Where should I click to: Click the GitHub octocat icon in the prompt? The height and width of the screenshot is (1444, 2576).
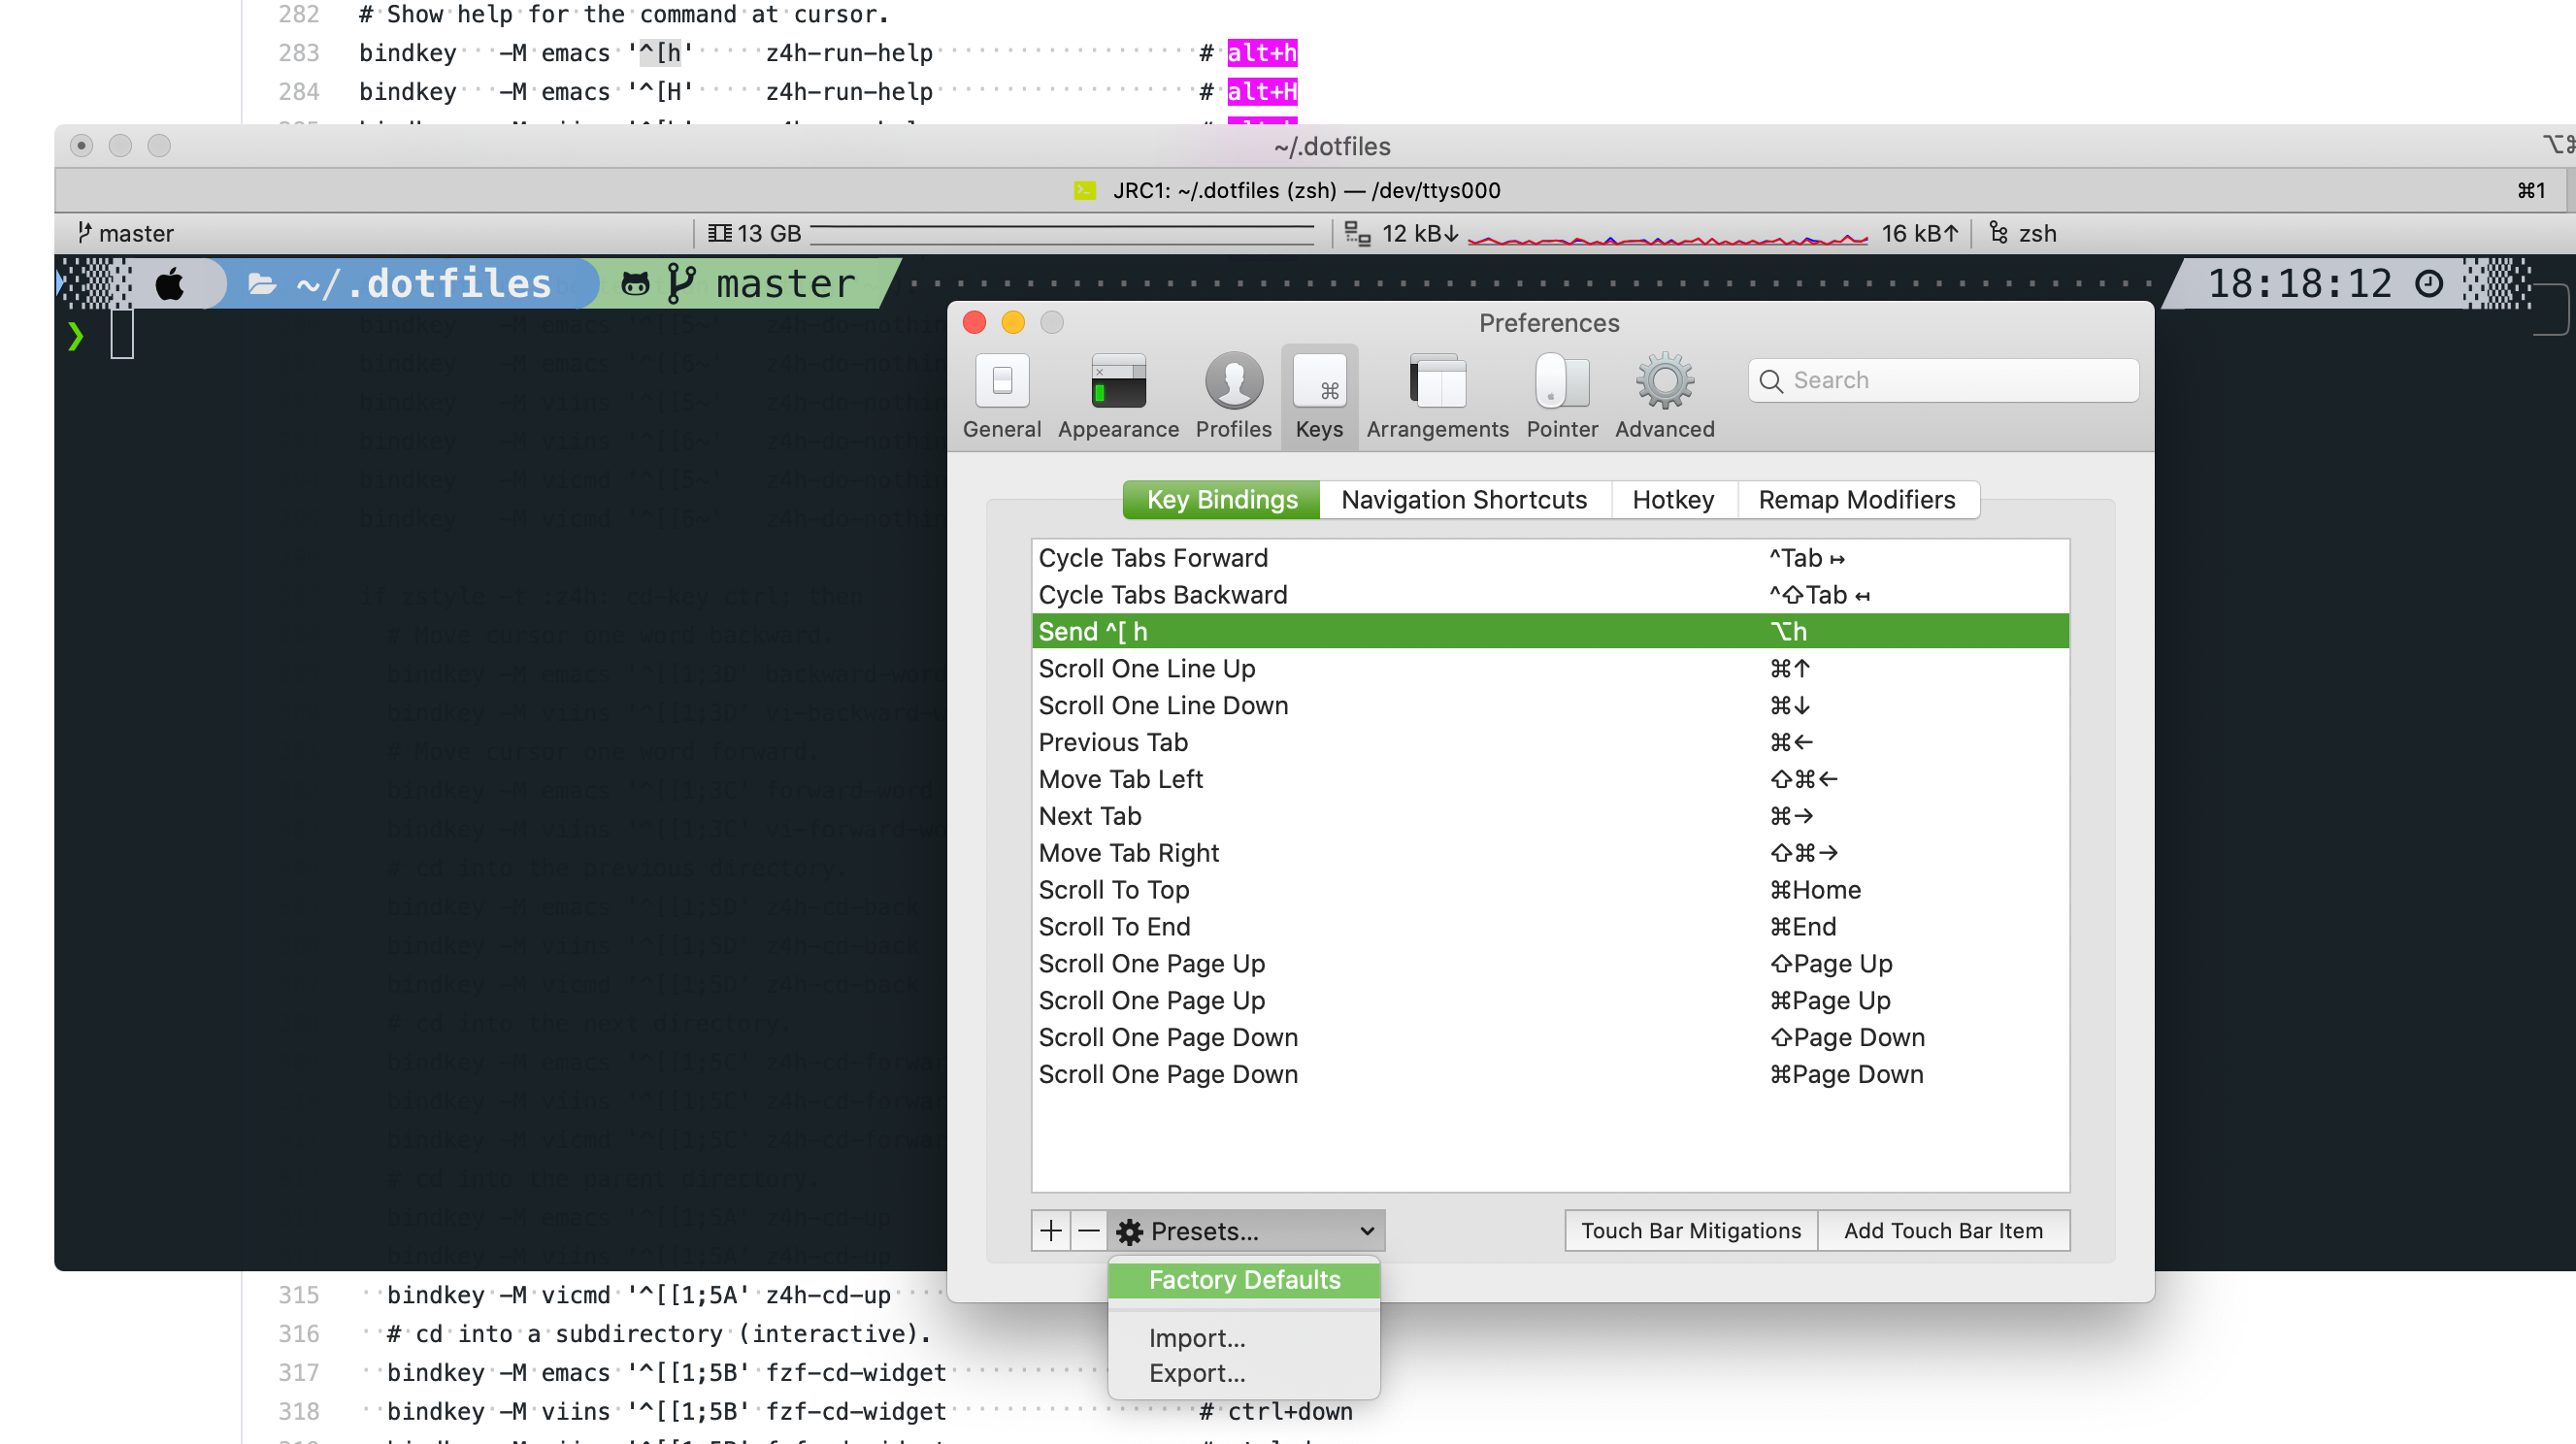(x=636, y=282)
